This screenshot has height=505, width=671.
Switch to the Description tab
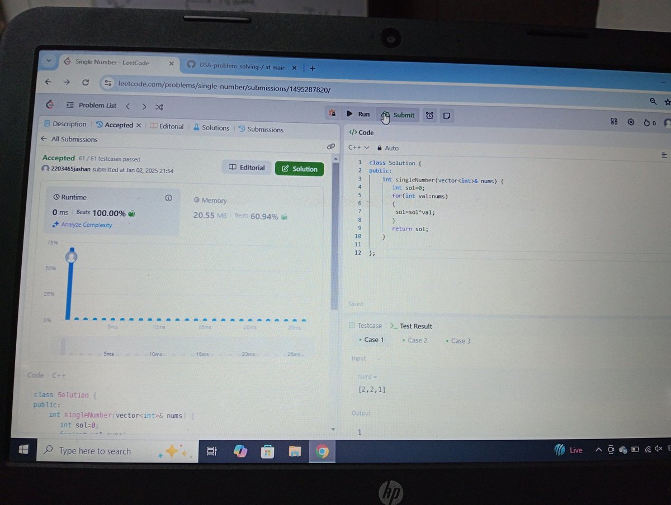[x=65, y=124]
